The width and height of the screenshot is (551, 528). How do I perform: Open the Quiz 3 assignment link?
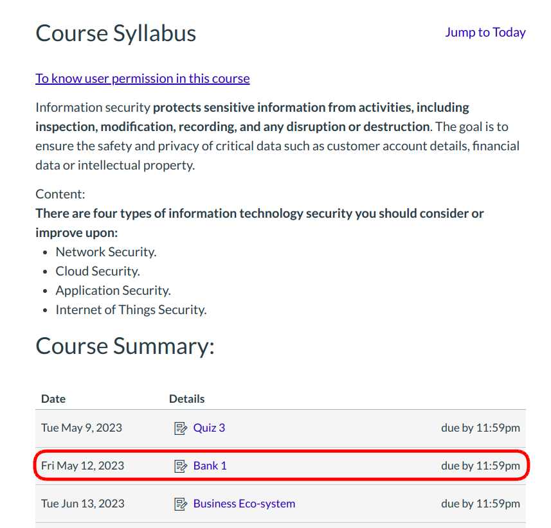[209, 428]
